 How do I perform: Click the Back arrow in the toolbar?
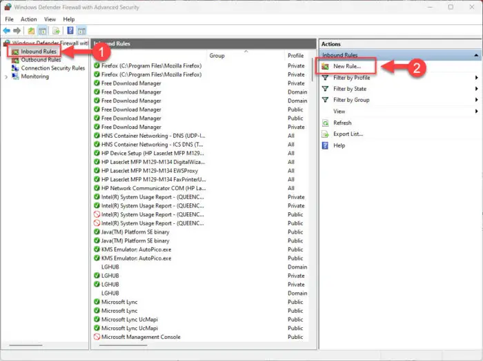(6, 30)
